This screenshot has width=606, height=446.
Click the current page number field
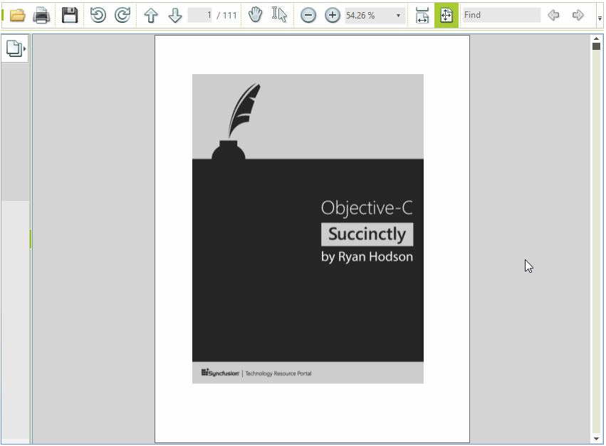(200, 15)
